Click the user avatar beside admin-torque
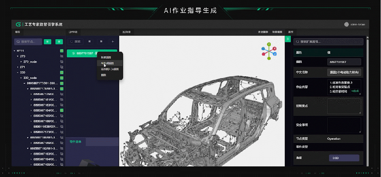 [346, 24]
